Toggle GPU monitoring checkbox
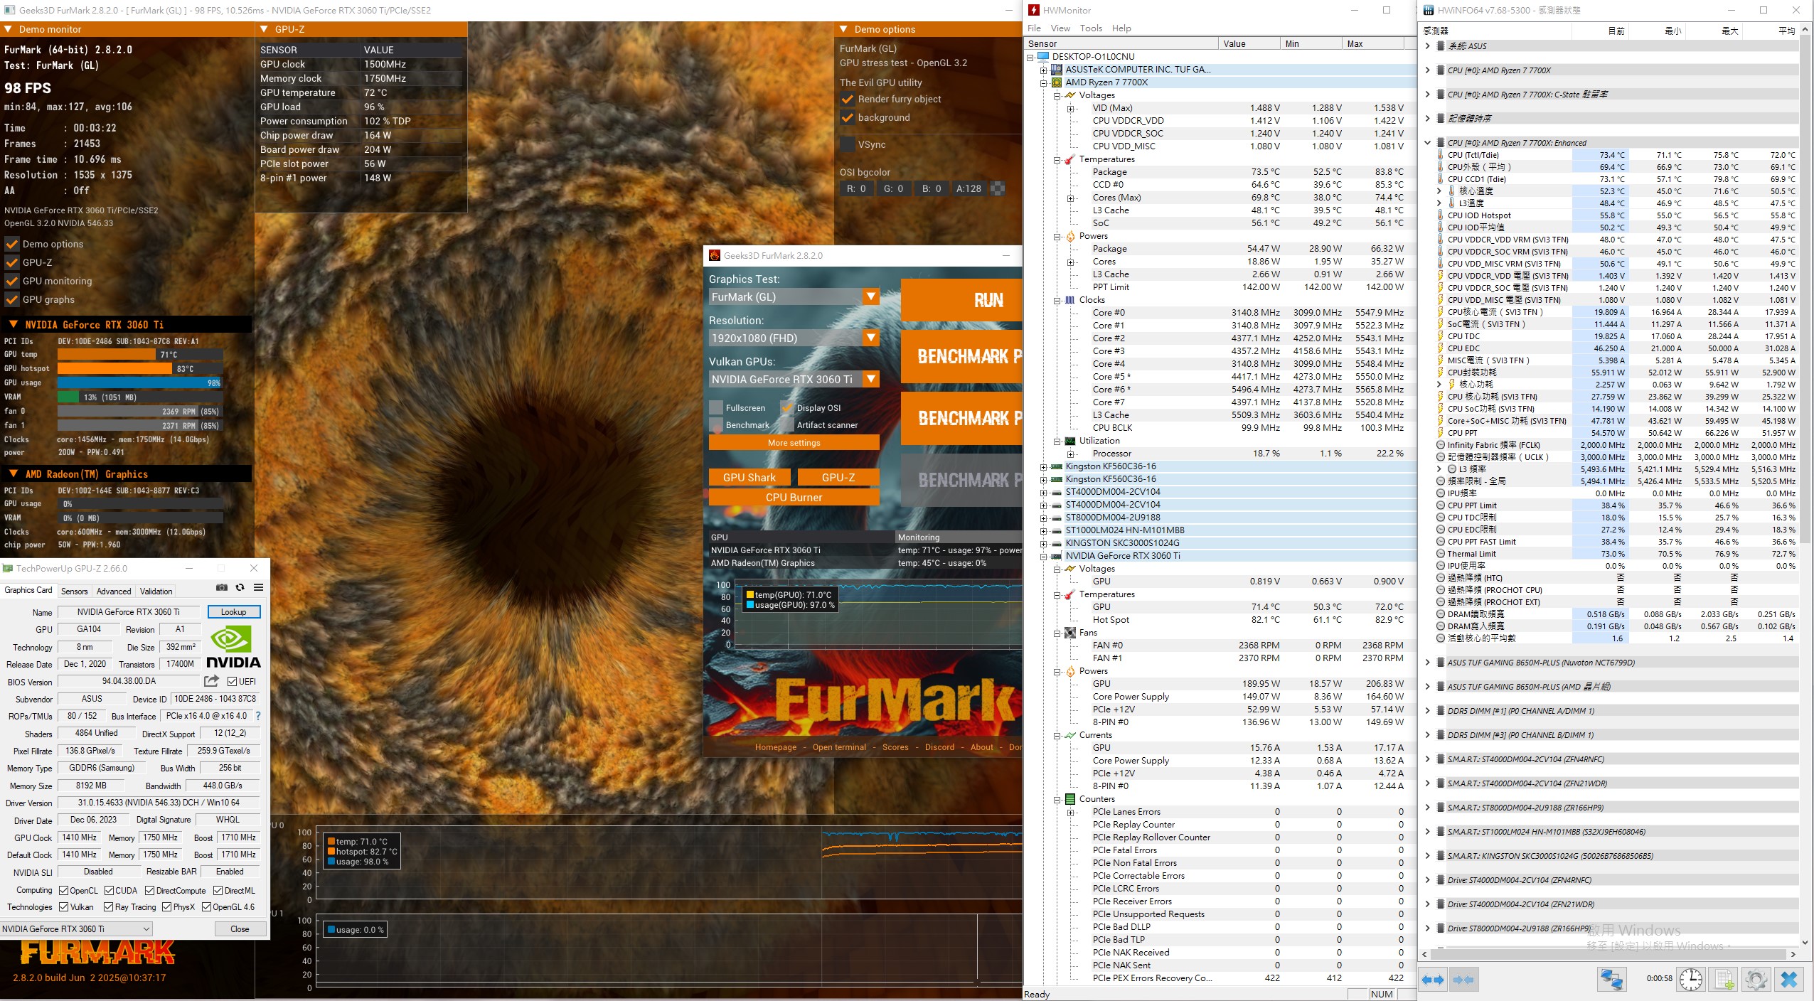The image size is (1814, 1001). pos(12,281)
